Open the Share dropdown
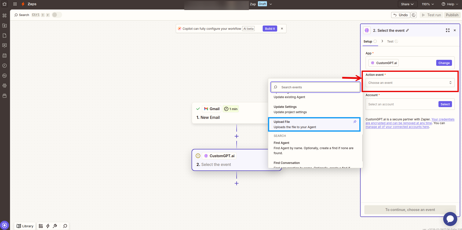 407,4
